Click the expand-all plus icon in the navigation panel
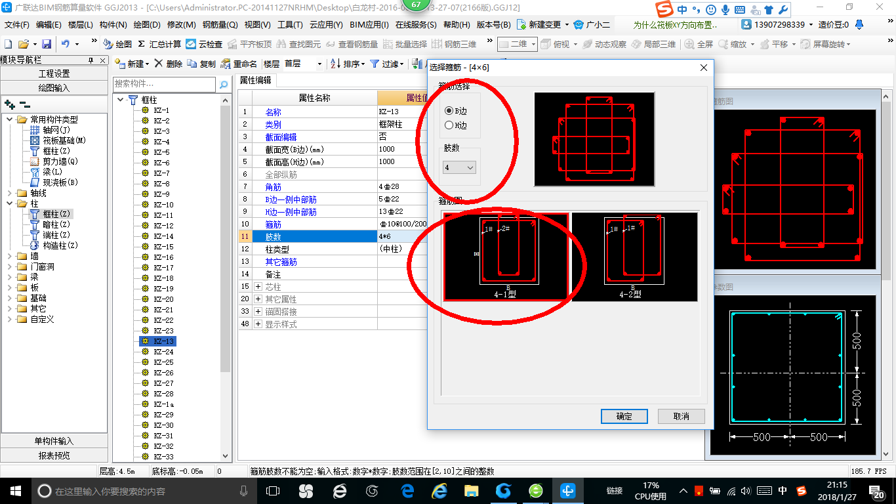 pos(10,104)
